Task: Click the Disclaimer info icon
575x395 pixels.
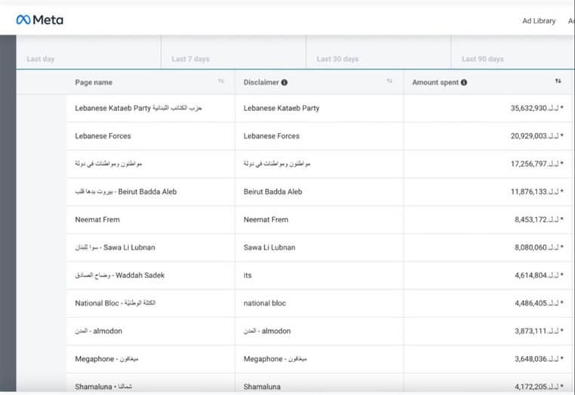Action: point(284,82)
